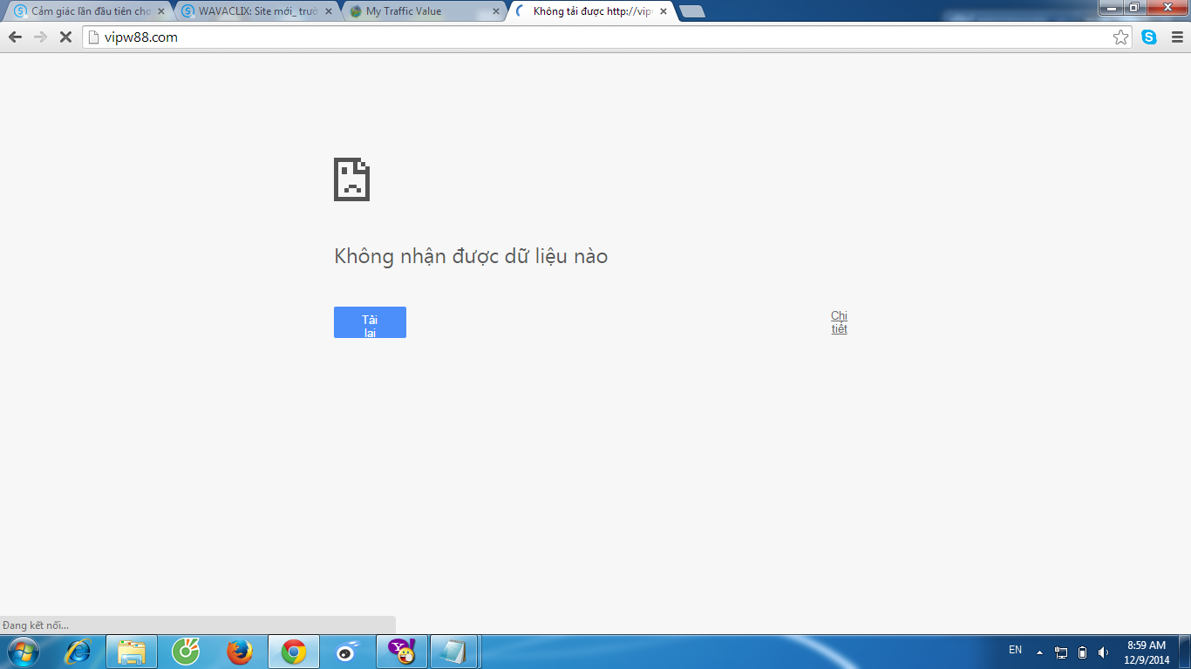This screenshot has width=1191, height=669.
Task: Open the green Cốc Cốc browser icon
Action: tap(186, 652)
